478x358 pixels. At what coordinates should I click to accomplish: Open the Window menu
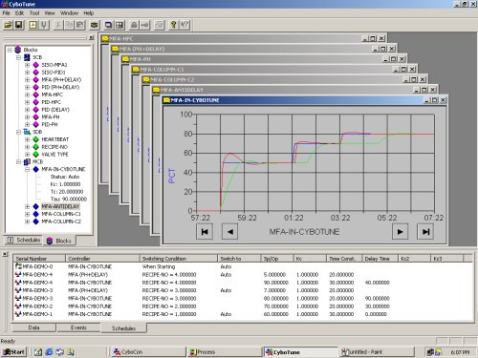69,13
